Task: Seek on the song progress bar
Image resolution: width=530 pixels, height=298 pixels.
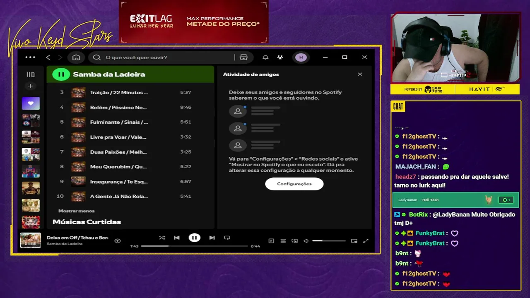Action: click(x=194, y=246)
